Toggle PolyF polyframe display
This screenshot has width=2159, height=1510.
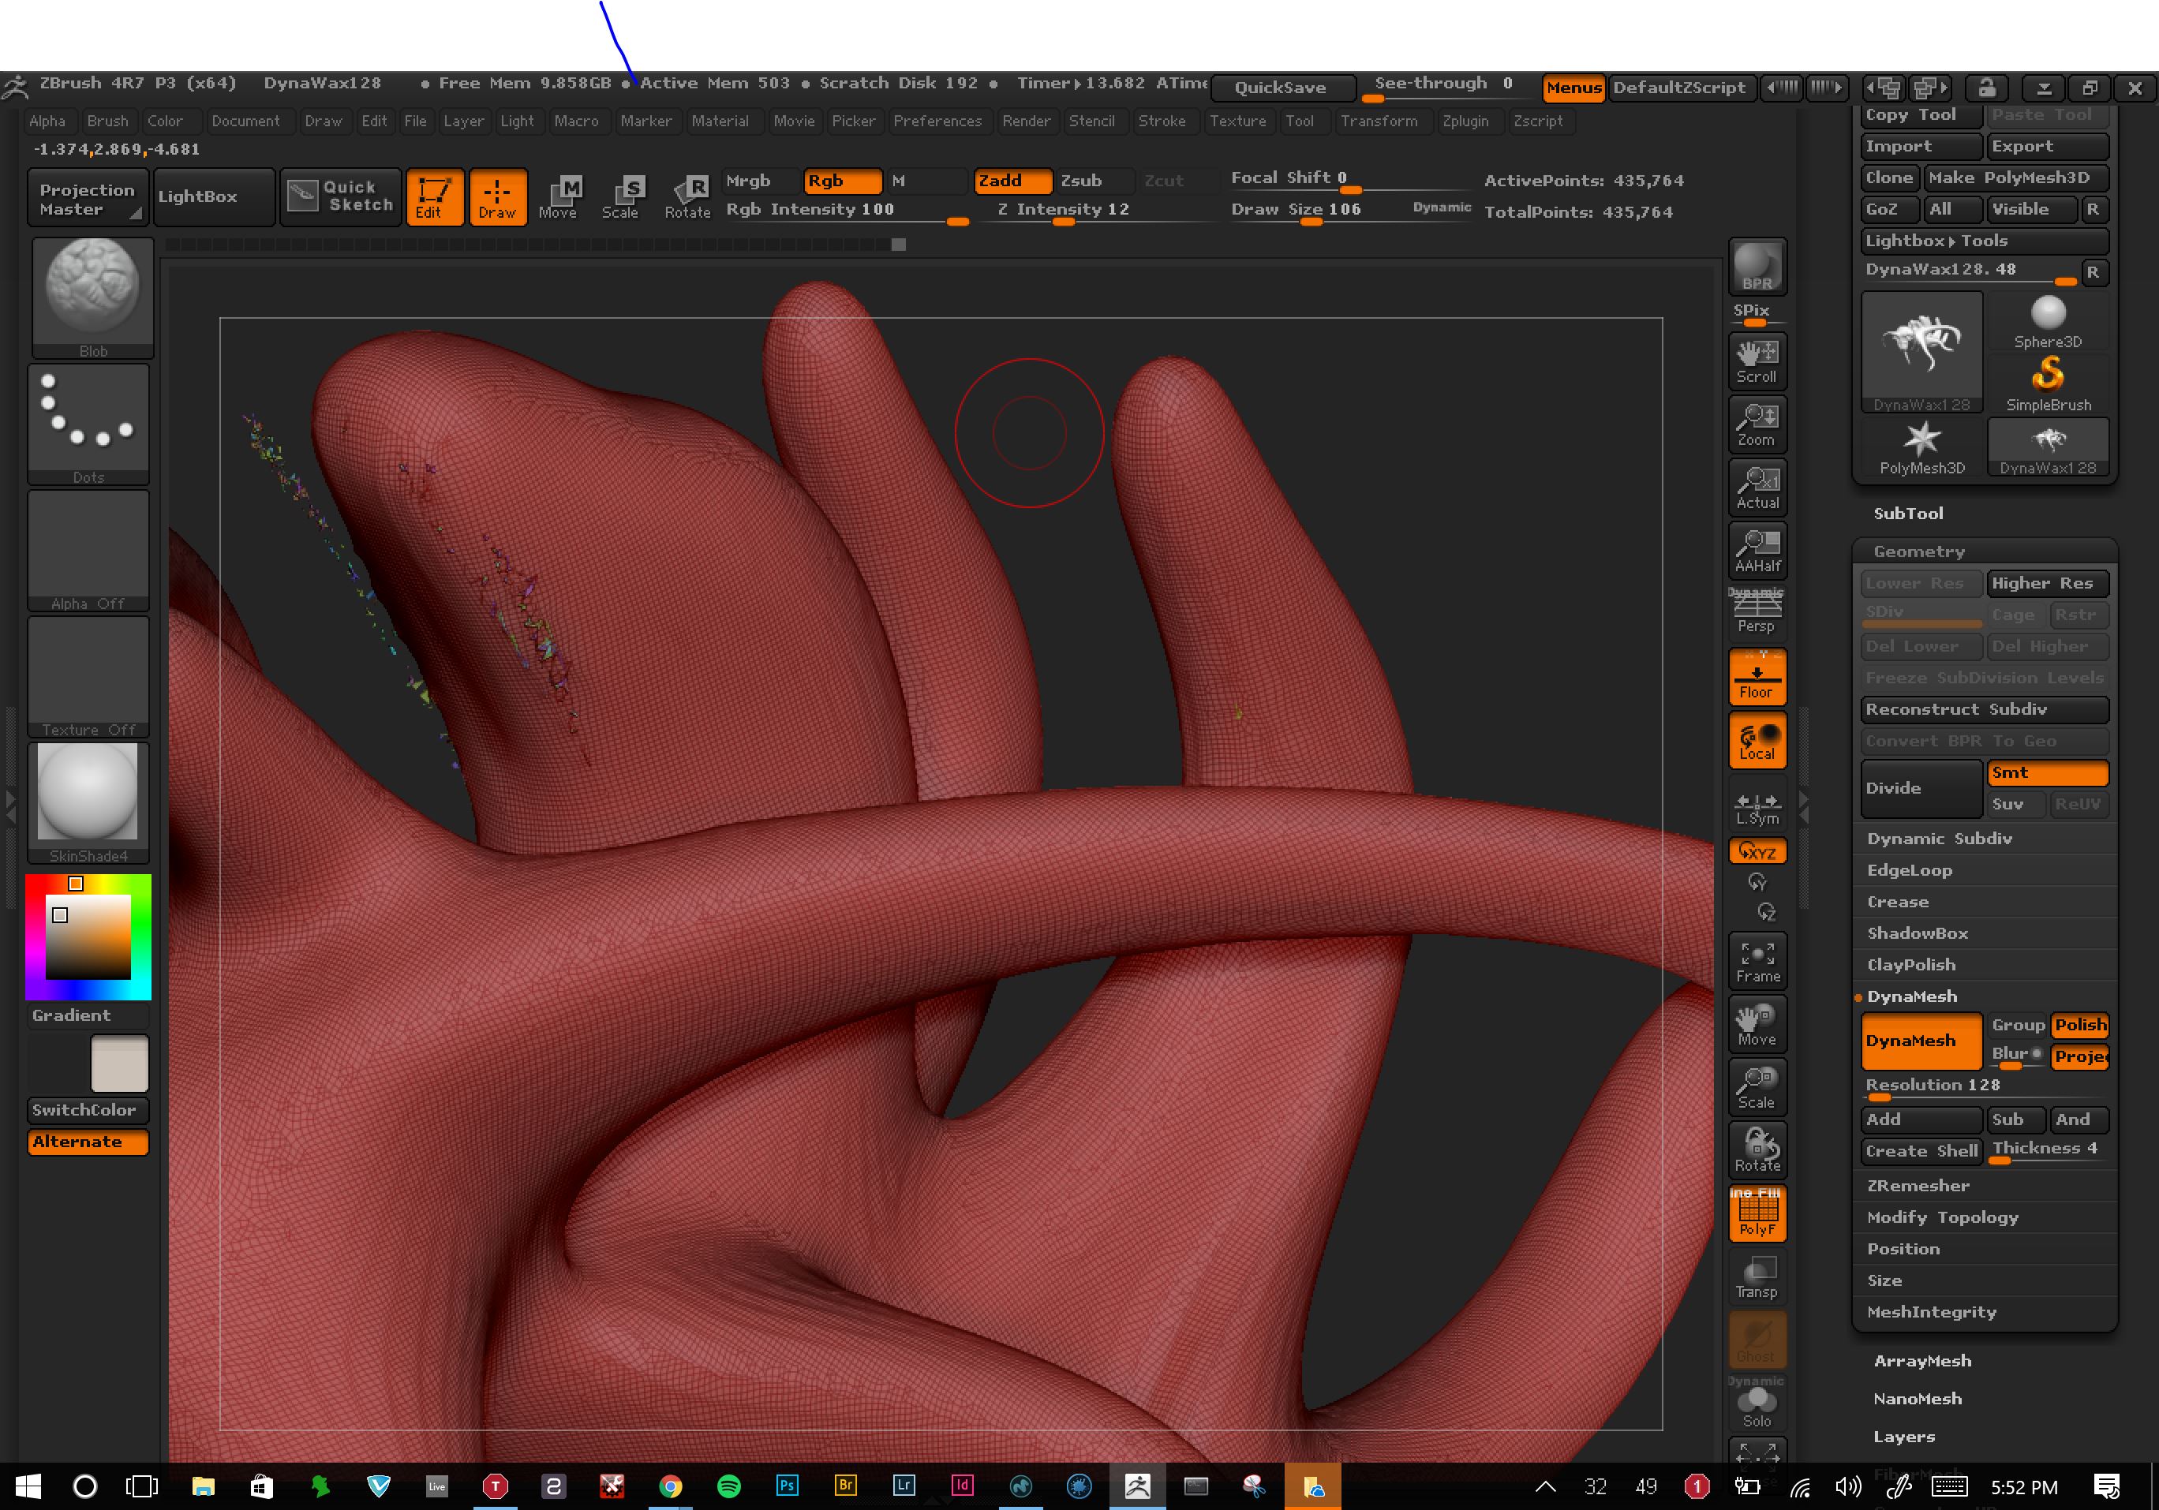[1757, 1213]
